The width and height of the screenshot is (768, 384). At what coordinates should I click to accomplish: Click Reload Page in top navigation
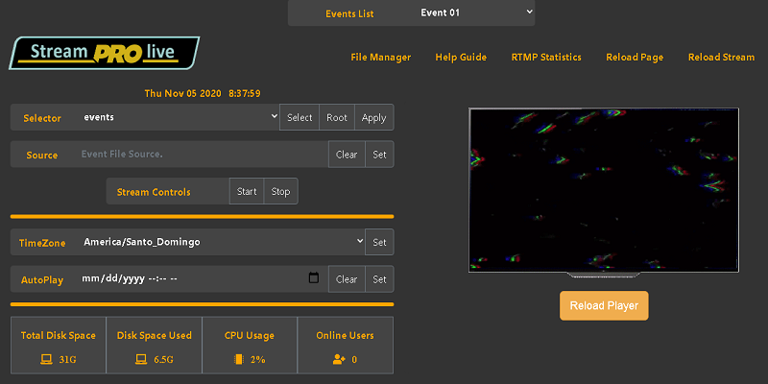pos(635,58)
